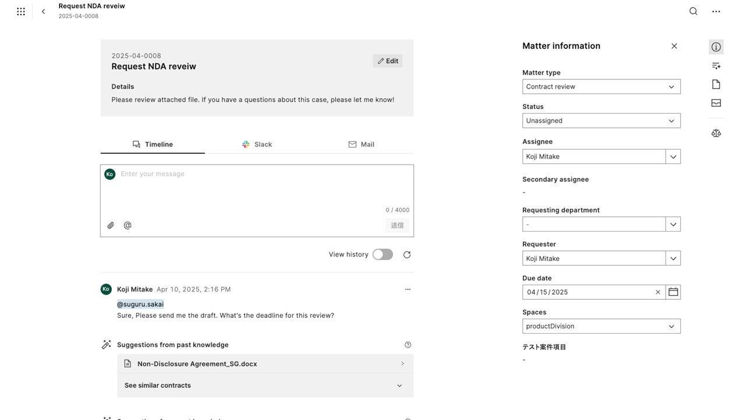
Task: Go back using the left chevron
Action: (x=43, y=12)
